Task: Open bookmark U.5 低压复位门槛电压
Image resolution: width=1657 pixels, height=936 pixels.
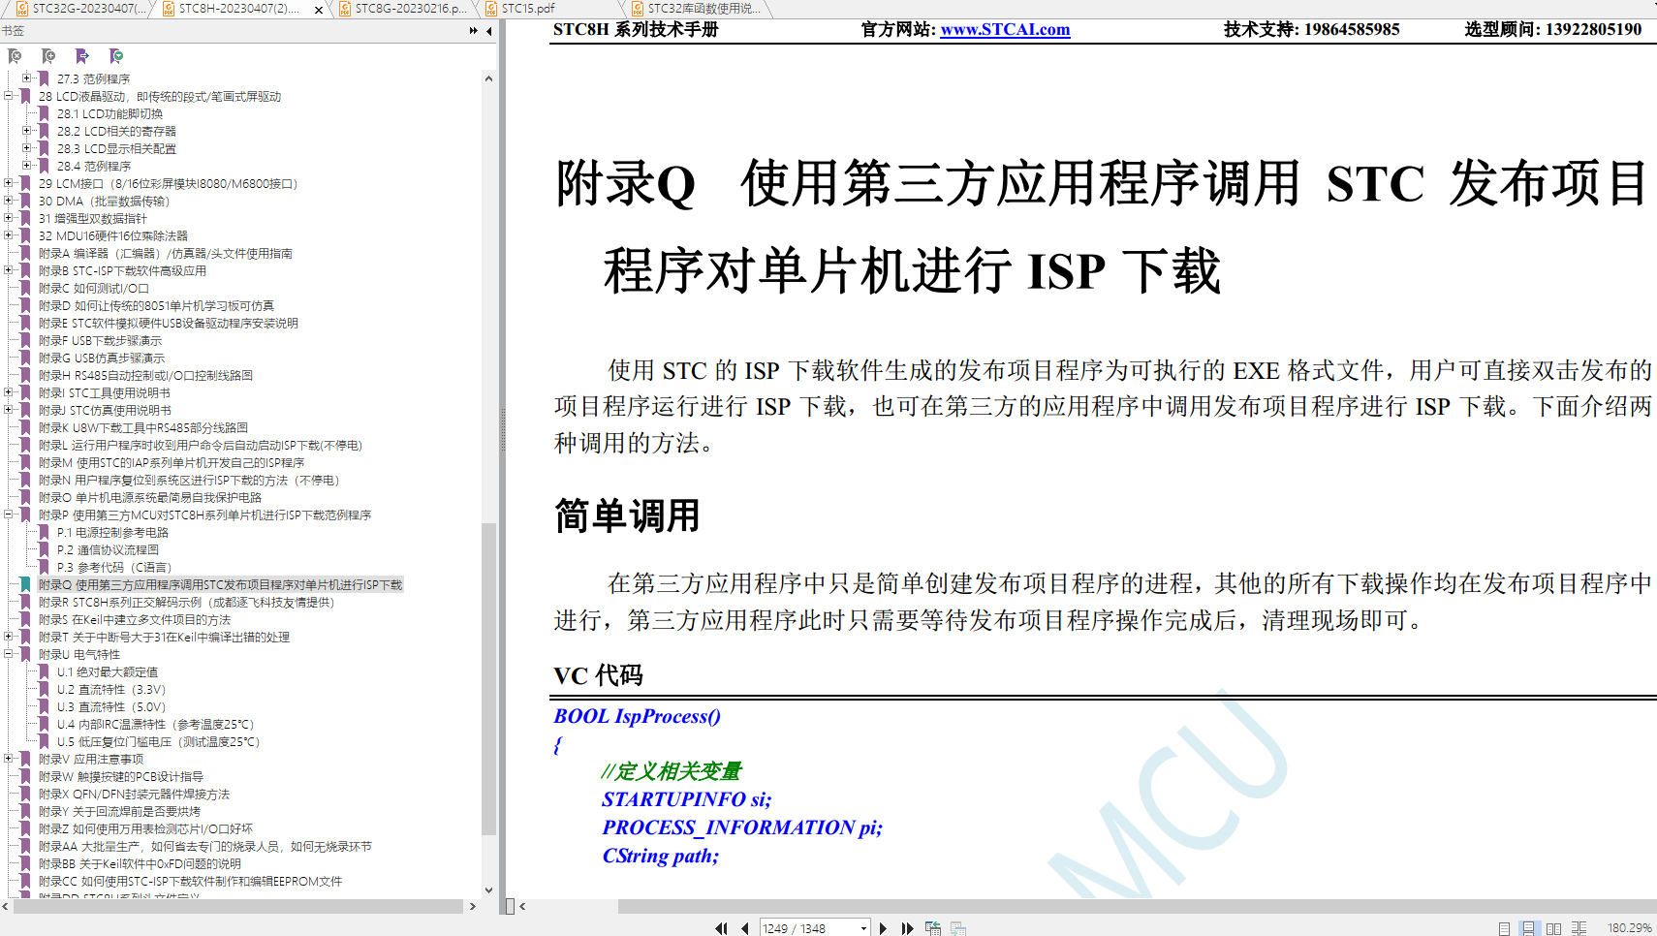Action: point(158,741)
